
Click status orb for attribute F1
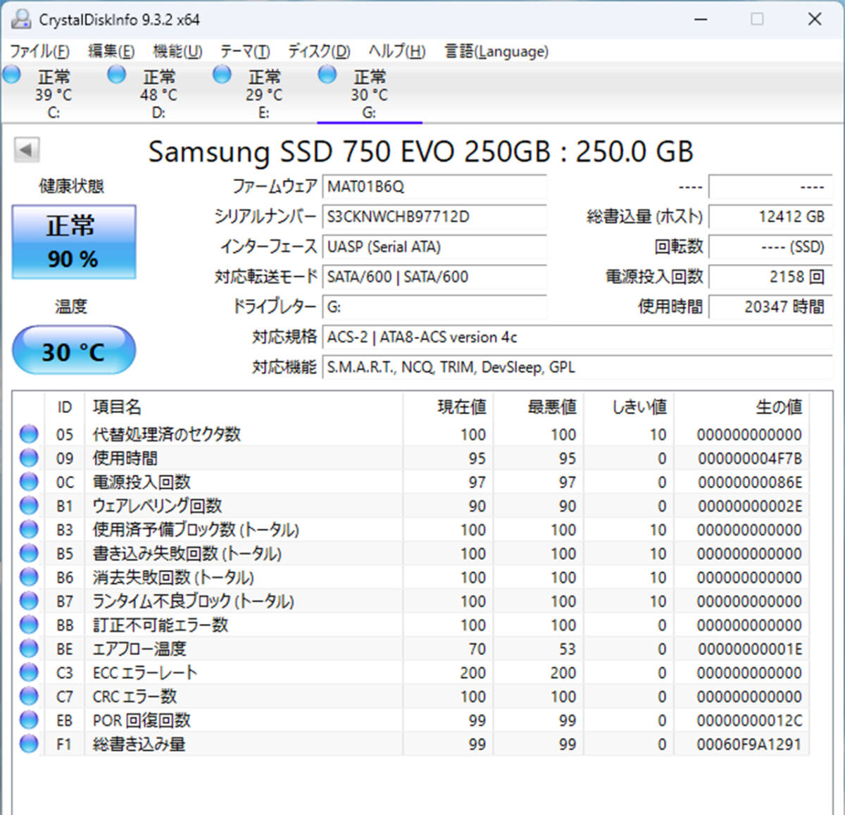[x=29, y=743]
